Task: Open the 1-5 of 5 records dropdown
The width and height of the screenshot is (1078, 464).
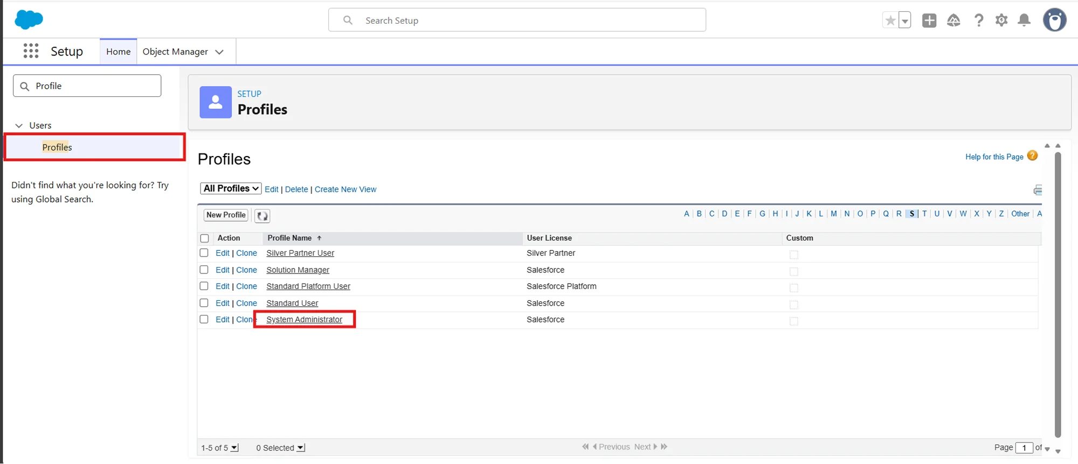Action: 234,448
